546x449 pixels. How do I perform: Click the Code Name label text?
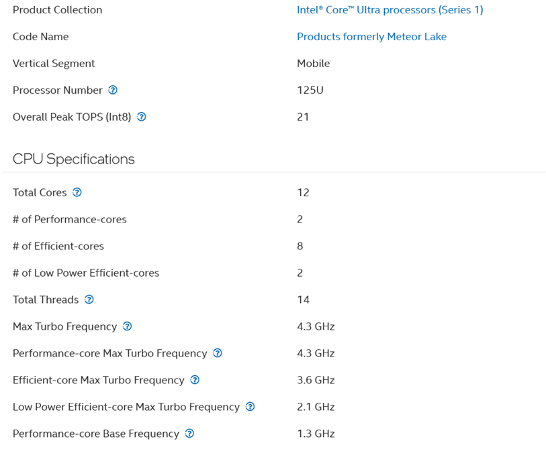click(x=41, y=37)
